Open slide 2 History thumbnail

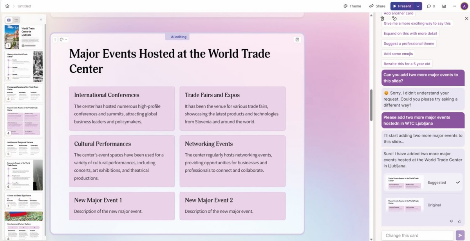(23, 66)
